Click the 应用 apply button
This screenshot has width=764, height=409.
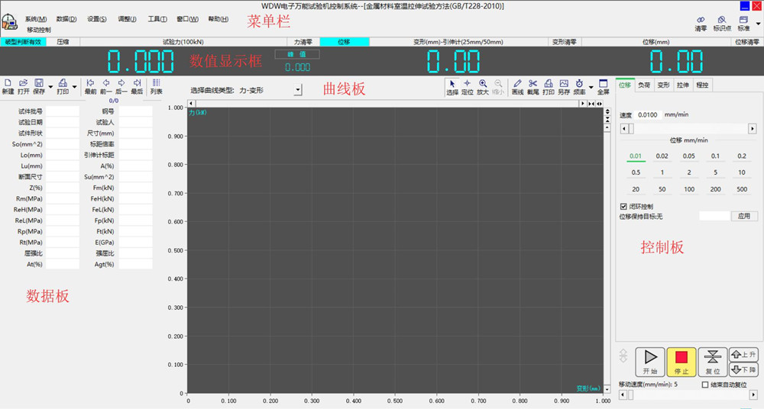pos(744,216)
